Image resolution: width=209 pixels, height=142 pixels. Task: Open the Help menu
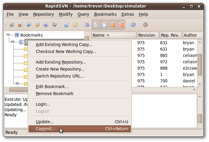click(143, 14)
